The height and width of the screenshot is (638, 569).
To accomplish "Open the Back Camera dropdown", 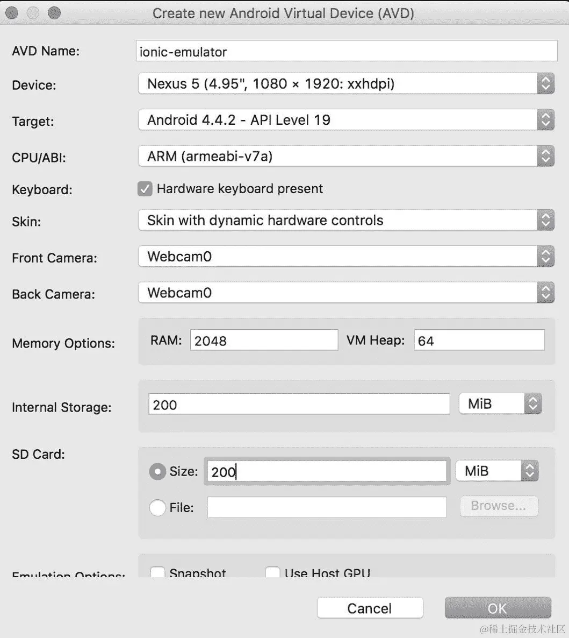I will tap(346, 293).
